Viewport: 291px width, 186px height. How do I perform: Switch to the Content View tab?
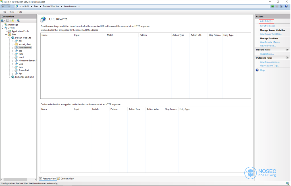tap(66, 179)
